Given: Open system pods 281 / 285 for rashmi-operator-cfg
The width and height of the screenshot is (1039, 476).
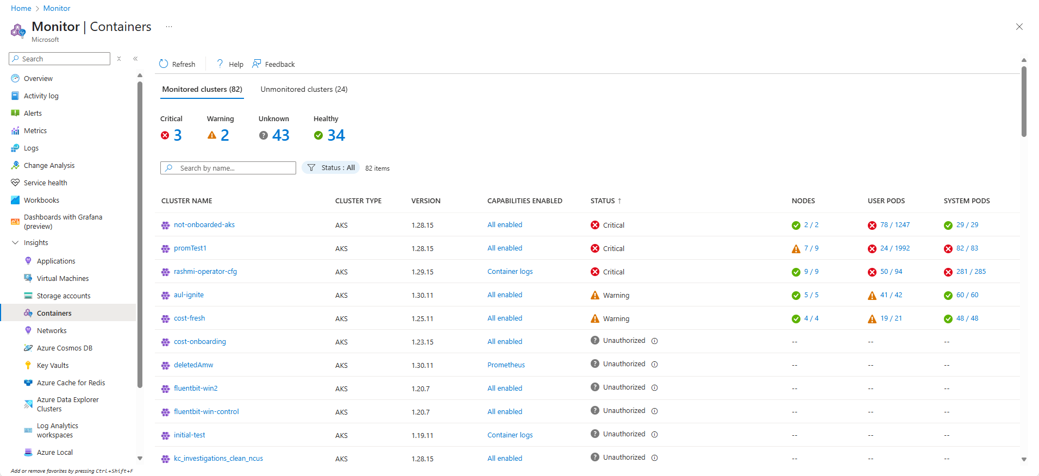Looking at the screenshot, I should pos(971,272).
